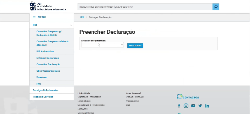Click the Contactos chat bubble icon
This screenshot has width=250, height=114.
click(179, 96)
